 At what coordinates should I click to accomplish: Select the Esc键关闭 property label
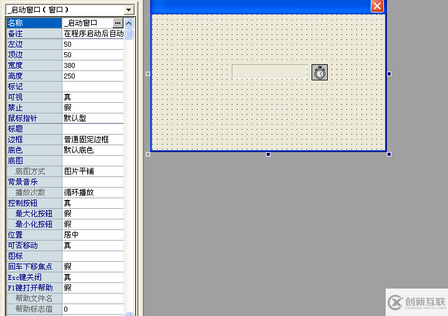pyautogui.click(x=34, y=277)
